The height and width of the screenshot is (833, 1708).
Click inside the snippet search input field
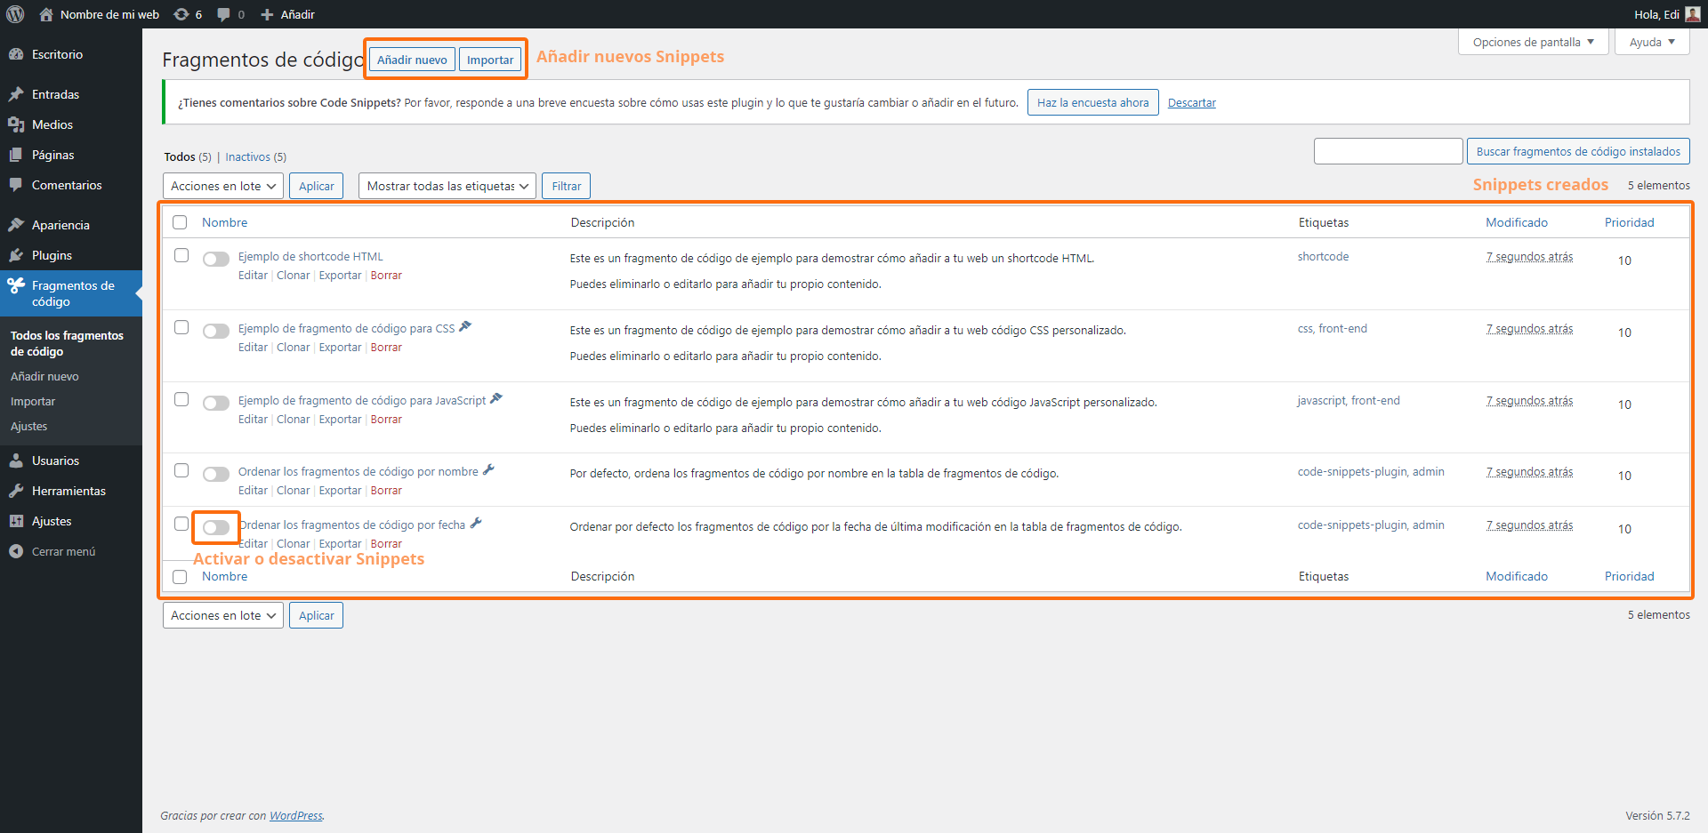tap(1388, 150)
